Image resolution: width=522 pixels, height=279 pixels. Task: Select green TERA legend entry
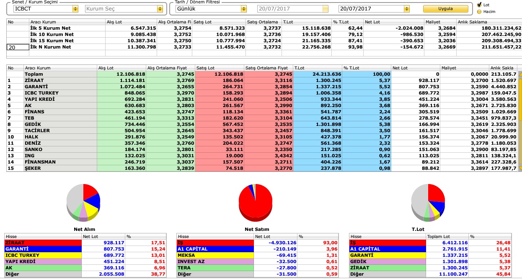[x=215, y=268]
